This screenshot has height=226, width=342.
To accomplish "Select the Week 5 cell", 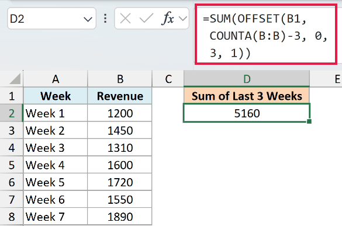I will (x=56, y=182).
